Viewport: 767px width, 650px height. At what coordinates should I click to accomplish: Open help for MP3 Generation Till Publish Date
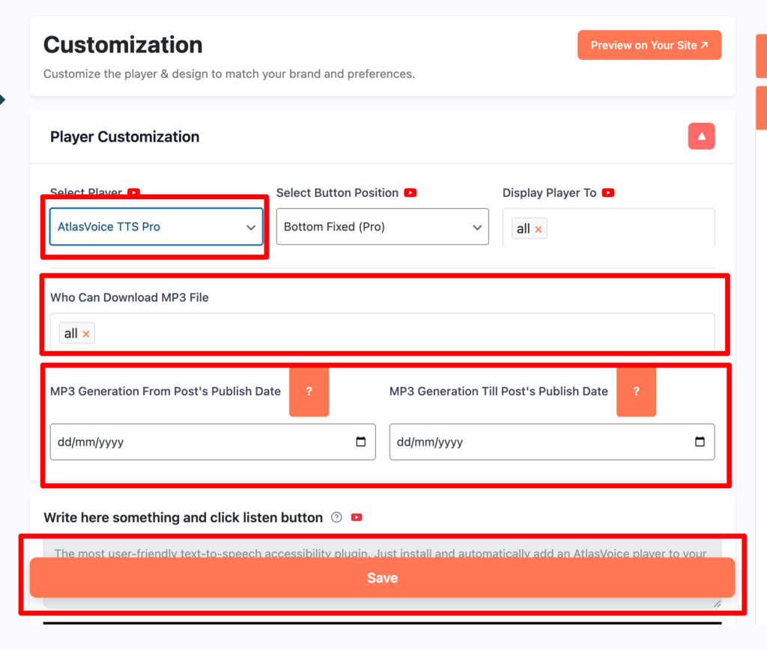(x=636, y=391)
